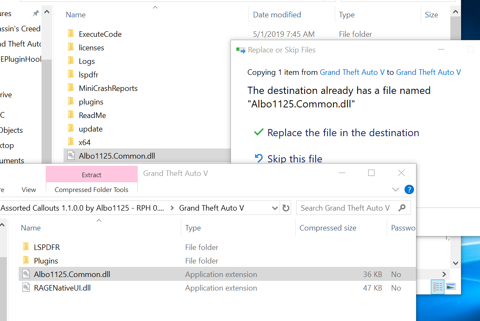Image resolution: width=480 pixels, height=321 pixels.
Task: Sort by Compressed size column
Action: [x=327, y=228]
